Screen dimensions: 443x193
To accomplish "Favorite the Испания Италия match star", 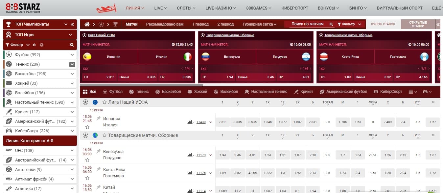I will click(87, 127).
